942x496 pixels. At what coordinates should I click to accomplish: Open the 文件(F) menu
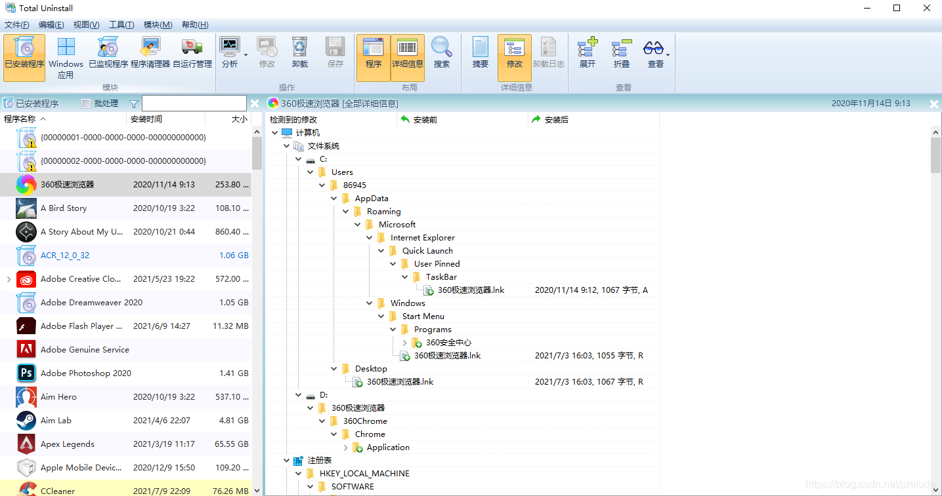17,25
